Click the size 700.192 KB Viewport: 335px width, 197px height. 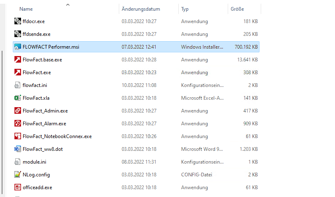(246, 47)
